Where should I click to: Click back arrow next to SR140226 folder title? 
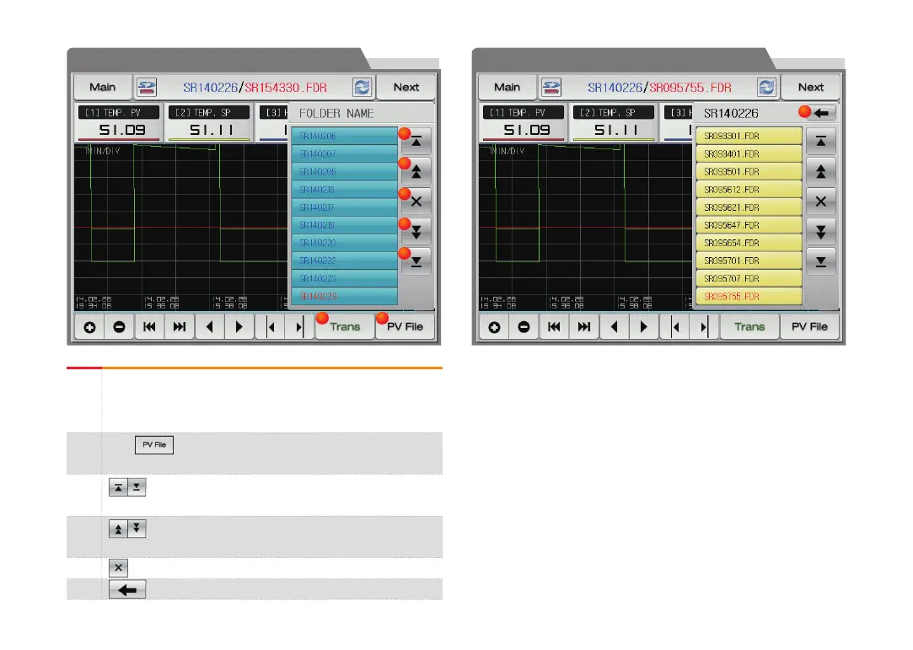(822, 113)
